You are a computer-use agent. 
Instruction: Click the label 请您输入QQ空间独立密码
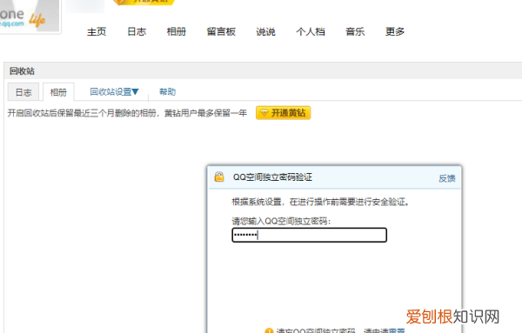[281, 221]
